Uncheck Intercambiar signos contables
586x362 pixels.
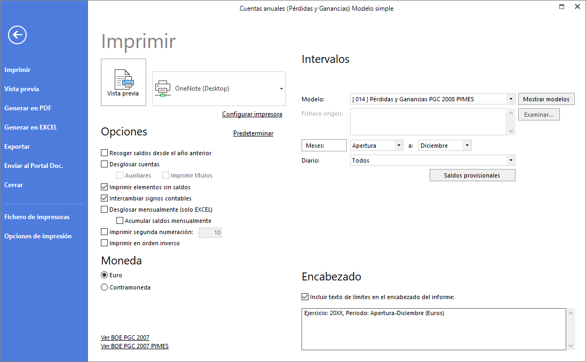point(104,198)
